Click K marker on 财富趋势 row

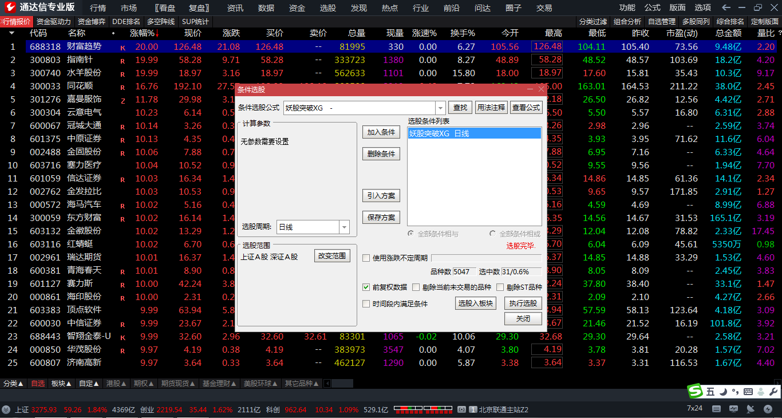(x=123, y=48)
